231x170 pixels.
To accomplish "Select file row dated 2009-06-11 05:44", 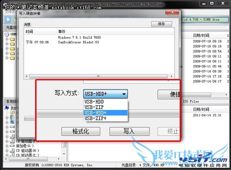I will click(x=207, y=66).
